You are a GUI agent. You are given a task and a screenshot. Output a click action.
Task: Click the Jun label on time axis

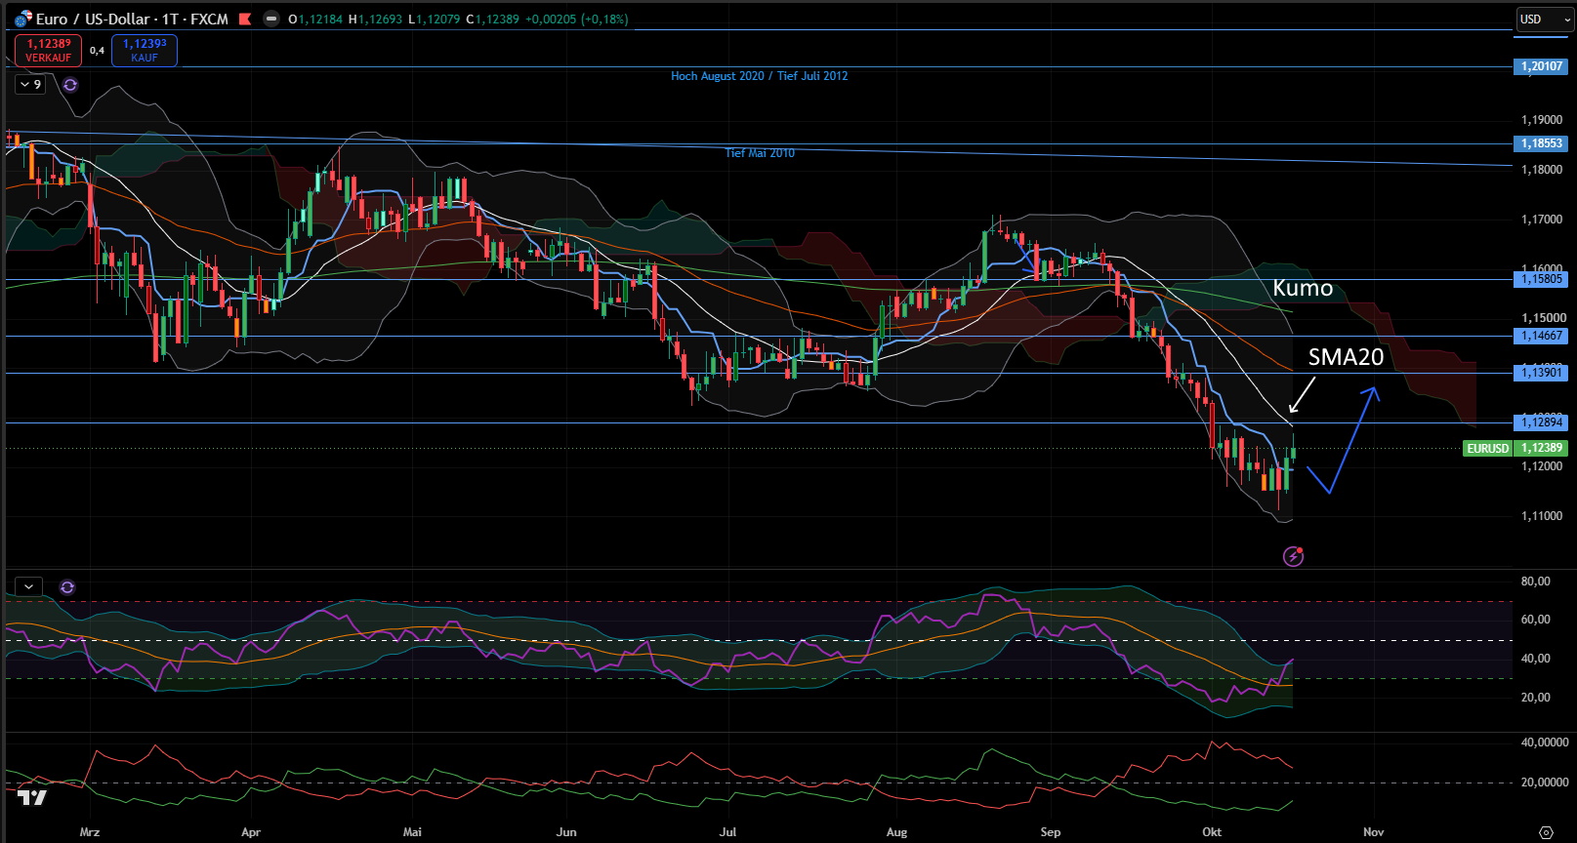566,832
